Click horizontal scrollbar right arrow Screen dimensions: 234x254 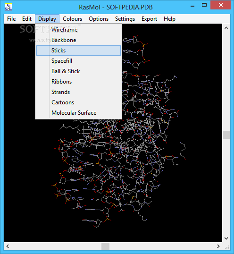click(218, 246)
